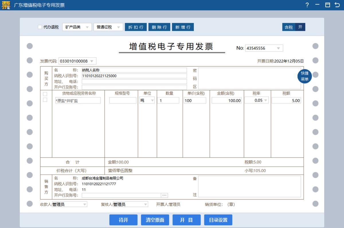Click the 开具 issue invoice button
This screenshot has height=228, width=344.
pos(186,220)
